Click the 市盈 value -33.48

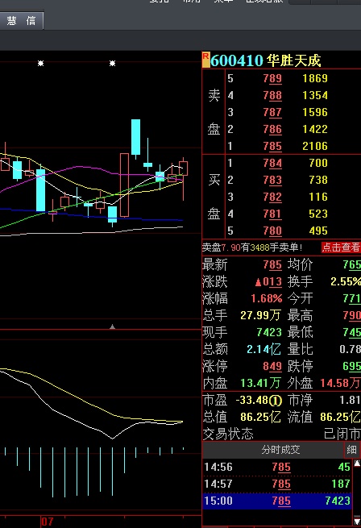coord(252,400)
